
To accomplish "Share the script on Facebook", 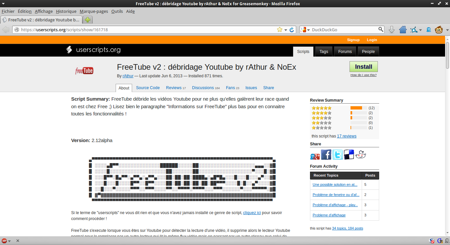I will [326, 155].
